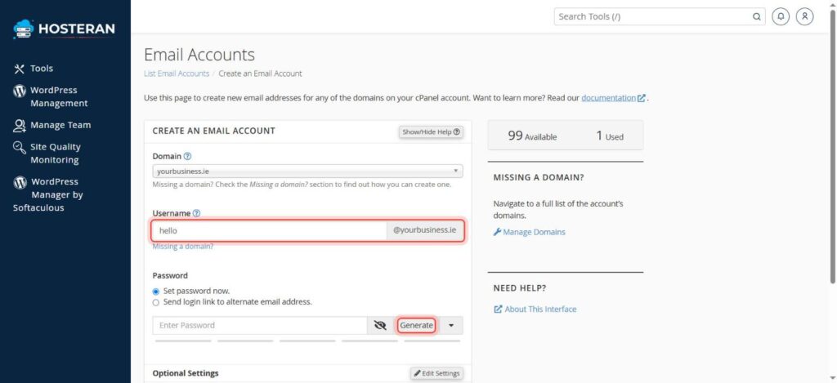The height and width of the screenshot is (383, 837).
Task: Click the Username help question icon
Action: click(x=196, y=213)
